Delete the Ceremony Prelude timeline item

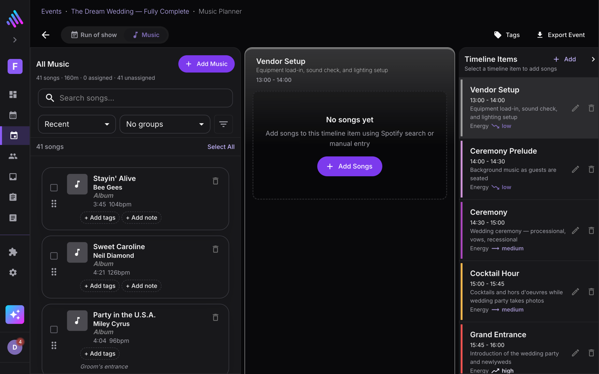[591, 169]
